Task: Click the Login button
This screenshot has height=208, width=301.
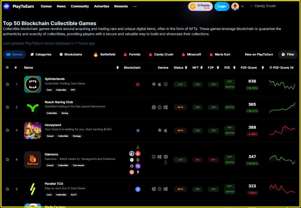Action: coord(222,6)
